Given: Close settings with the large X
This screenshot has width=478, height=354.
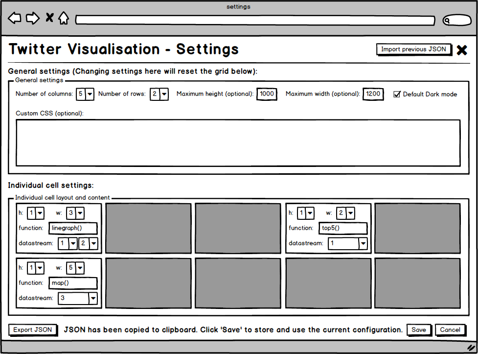Looking at the screenshot, I should click(462, 50).
